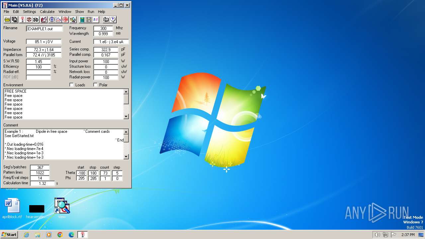Screen dimensions: 425x239
Task: Open Microsoft Edge from taskbar
Action: (x=71, y=235)
